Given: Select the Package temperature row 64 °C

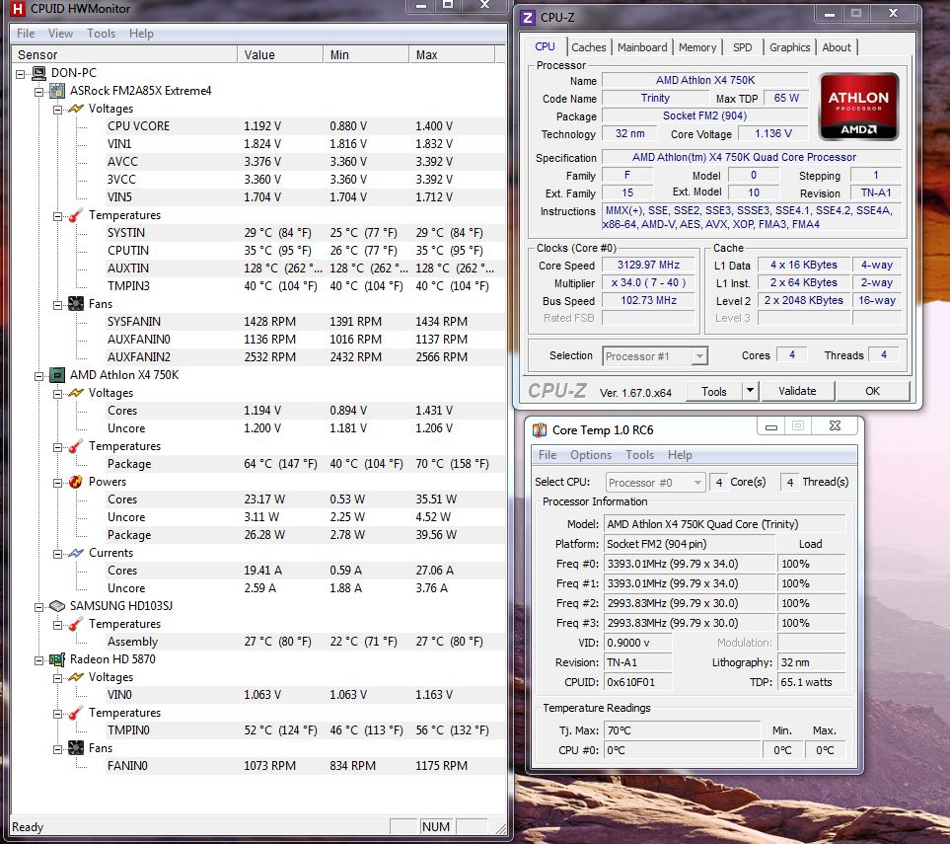Looking at the screenshot, I should click(x=306, y=464).
